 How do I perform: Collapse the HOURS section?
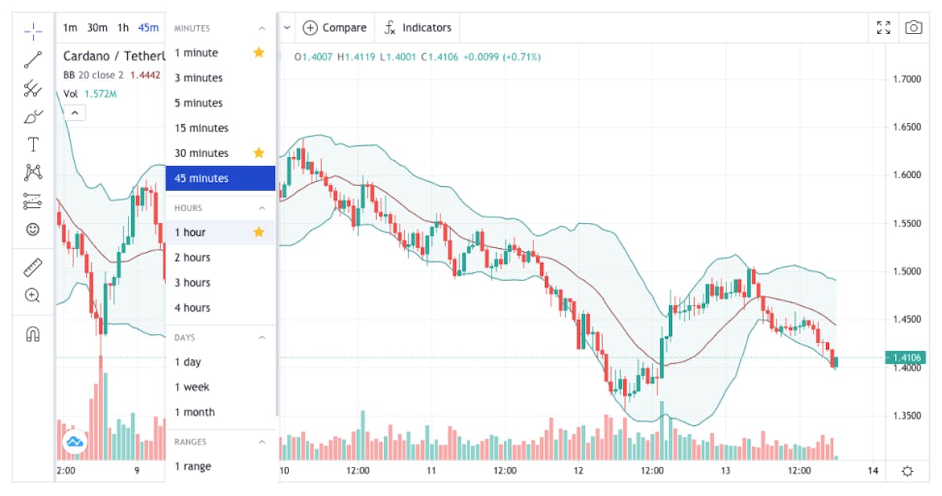(262, 208)
